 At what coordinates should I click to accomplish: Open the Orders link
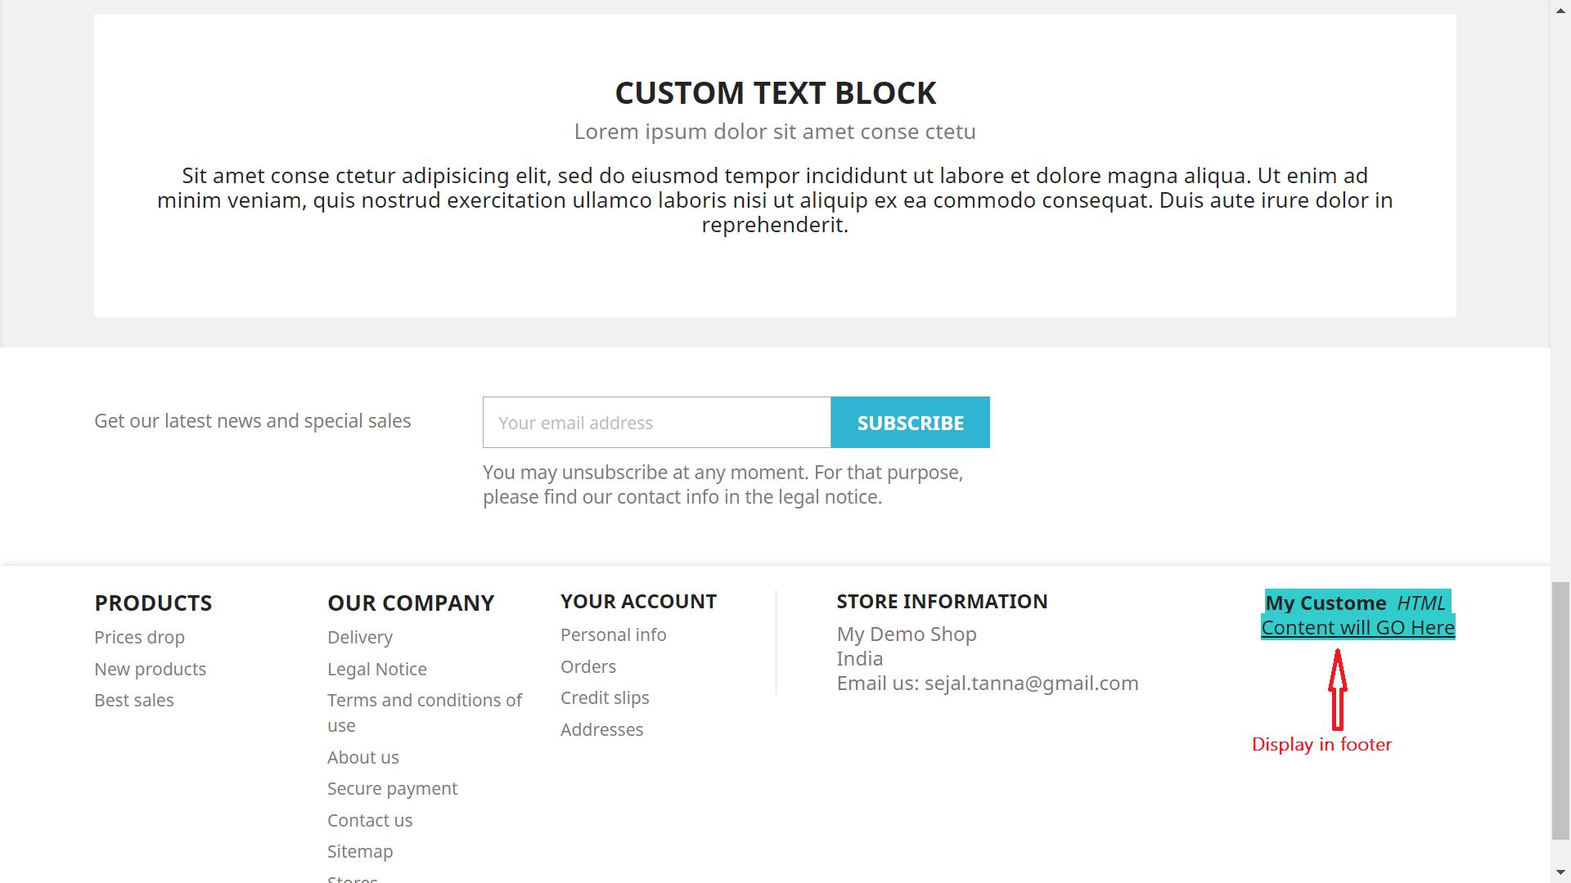588,666
